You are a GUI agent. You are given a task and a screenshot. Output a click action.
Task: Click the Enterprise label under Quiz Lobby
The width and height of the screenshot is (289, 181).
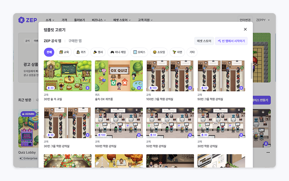pyautogui.click(x=28, y=158)
